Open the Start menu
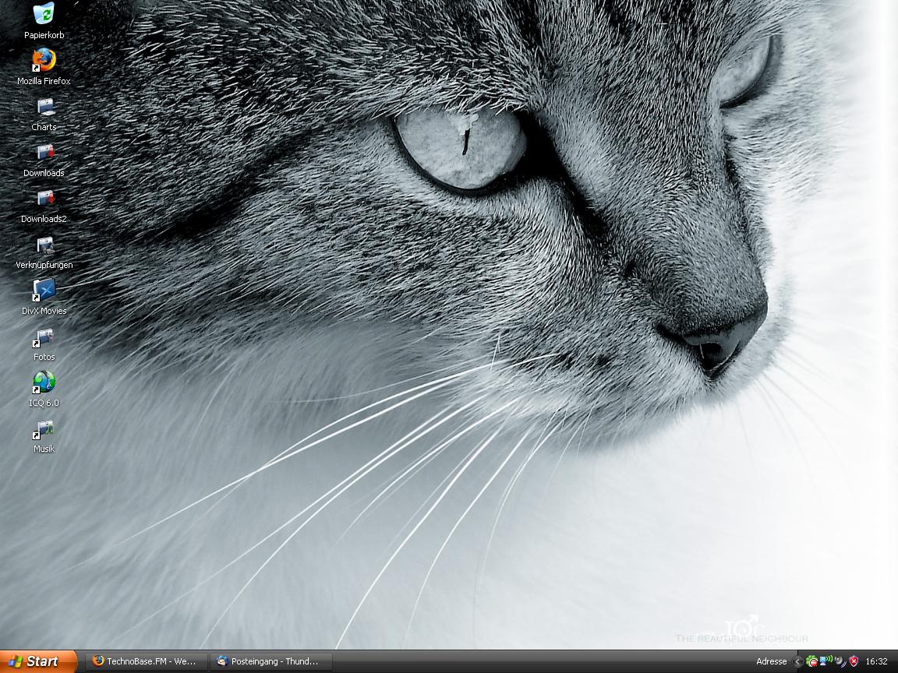Viewport: 898px width, 673px height. (x=38, y=661)
